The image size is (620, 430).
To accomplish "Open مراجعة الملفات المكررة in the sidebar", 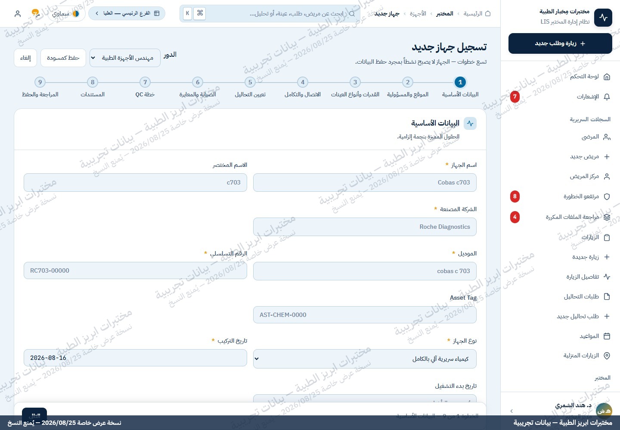I will [560, 217].
